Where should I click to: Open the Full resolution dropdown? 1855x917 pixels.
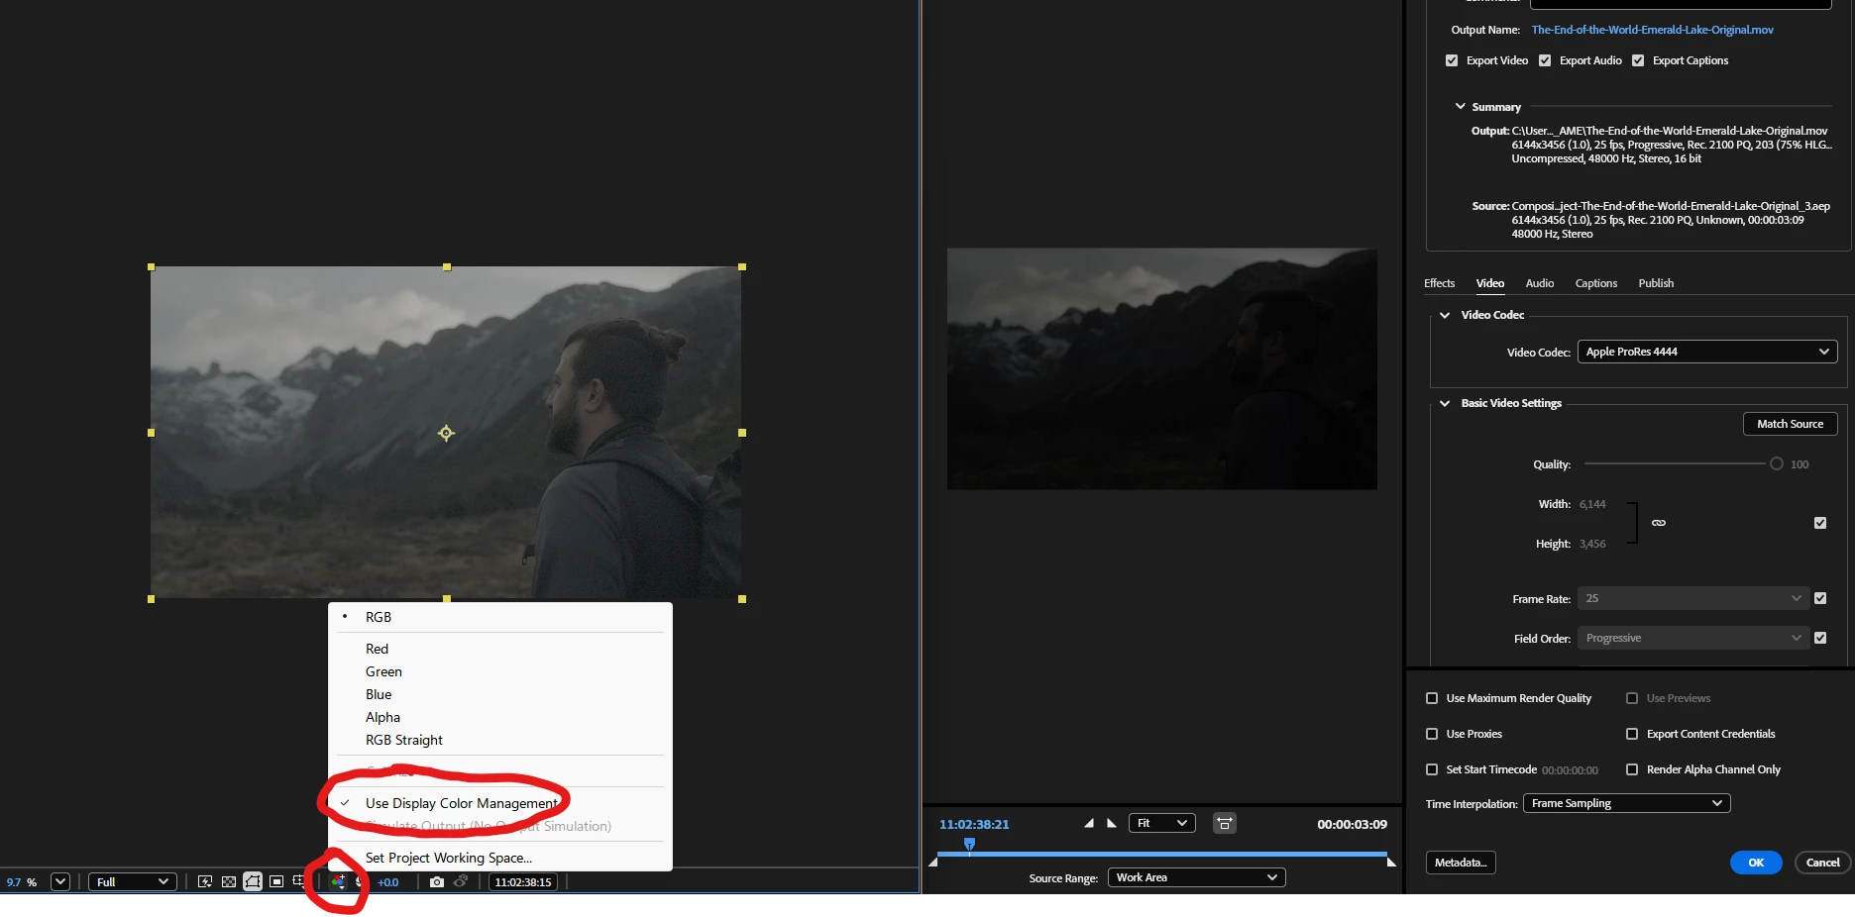coord(133,881)
